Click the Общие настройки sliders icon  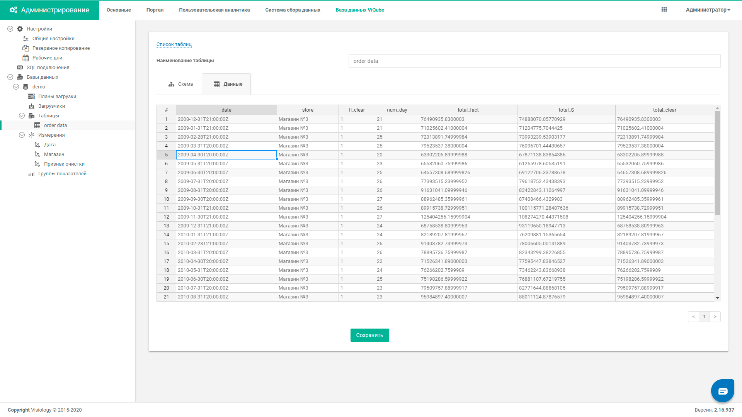[26, 39]
